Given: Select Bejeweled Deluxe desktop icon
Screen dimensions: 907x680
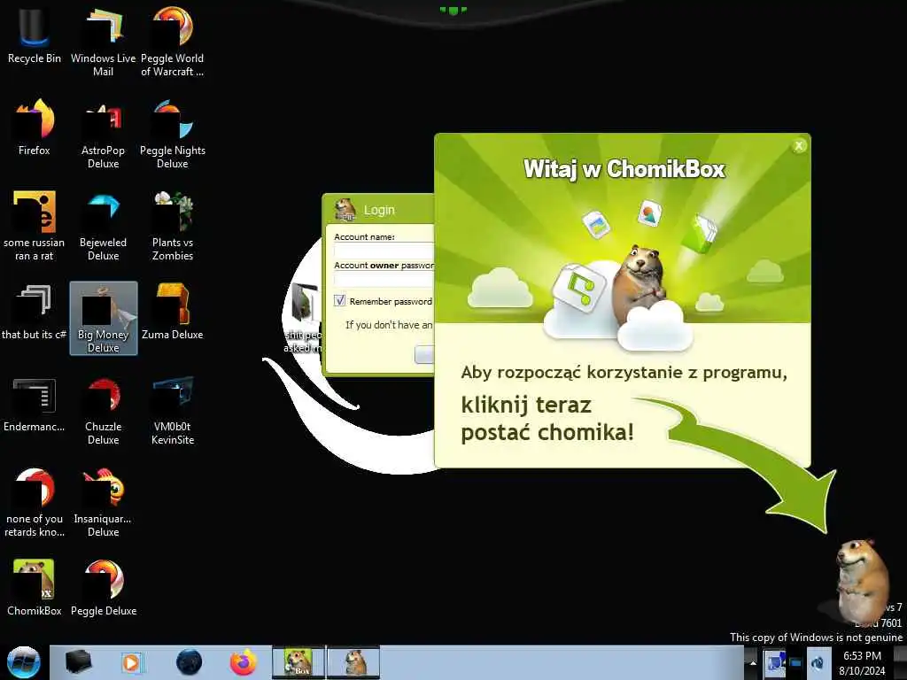Looking at the screenshot, I should tap(103, 226).
